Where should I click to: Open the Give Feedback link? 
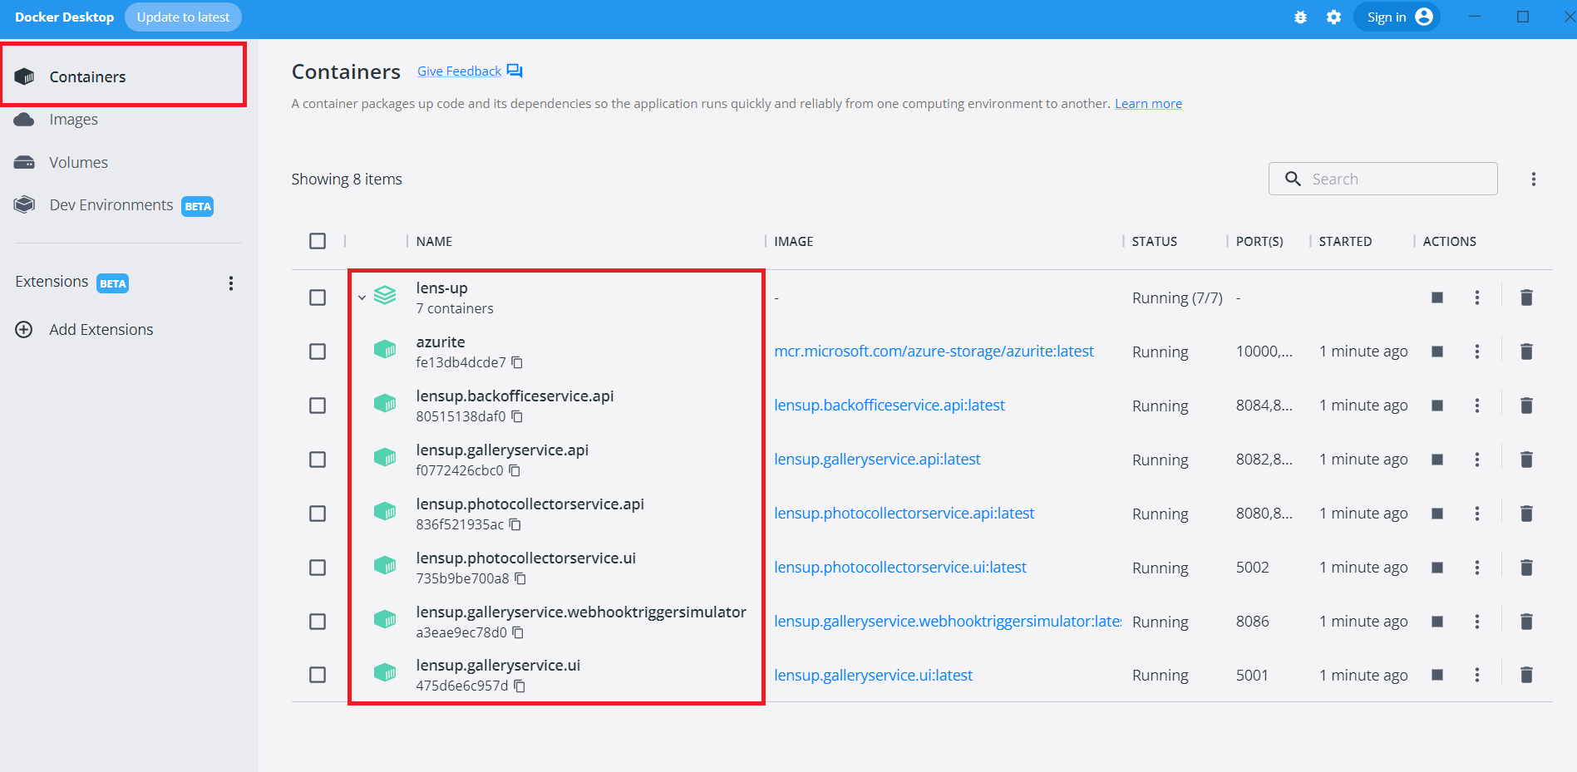470,71
